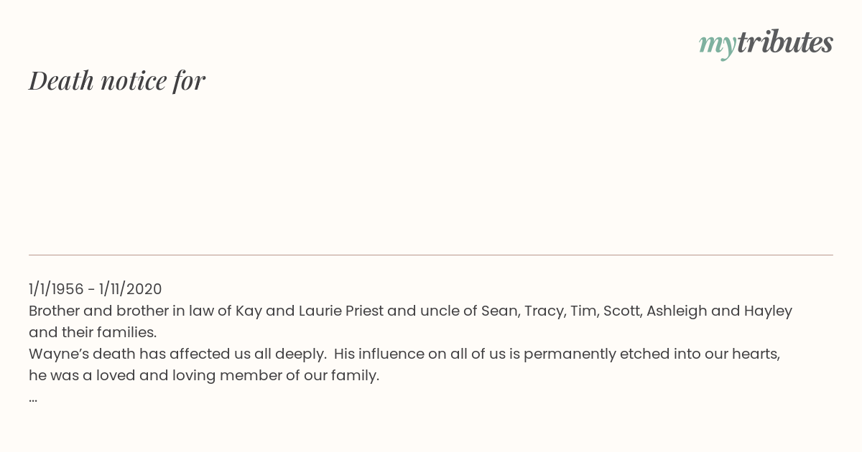Image resolution: width=862 pixels, height=452 pixels.
Task: Click the death date 1/11/2020
Action: pos(131,289)
